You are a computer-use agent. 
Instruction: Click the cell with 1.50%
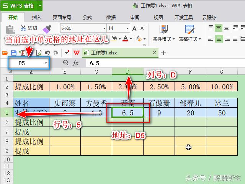(x=96, y=86)
